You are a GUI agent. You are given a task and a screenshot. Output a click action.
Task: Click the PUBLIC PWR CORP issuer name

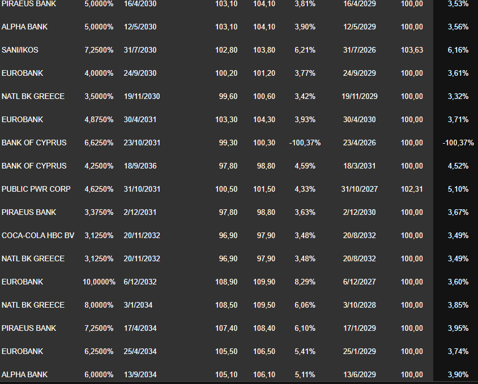[x=36, y=189]
